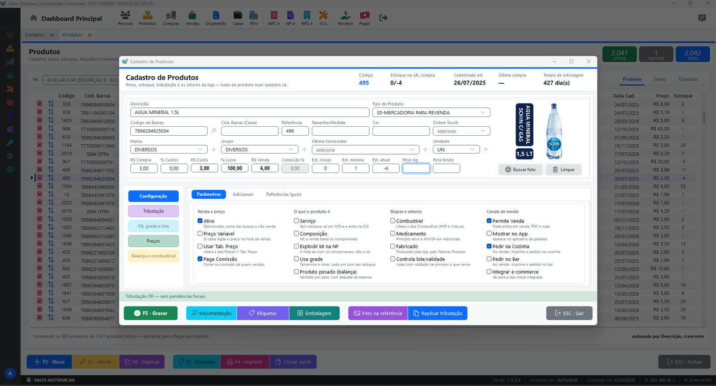Click the Dashboard Principal home icon
The image size is (716, 386).
(34, 18)
